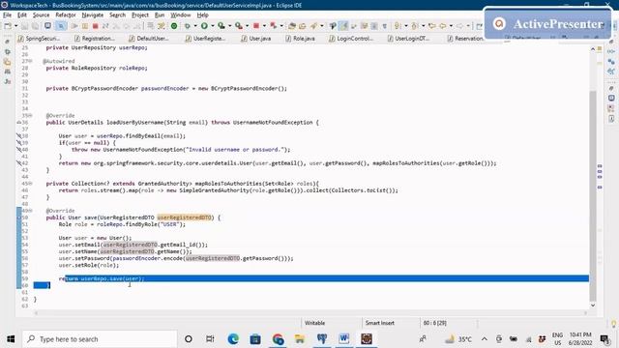Open the Run launch dropdown arrow
This screenshot has width=619, height=348.
[212, 26]
